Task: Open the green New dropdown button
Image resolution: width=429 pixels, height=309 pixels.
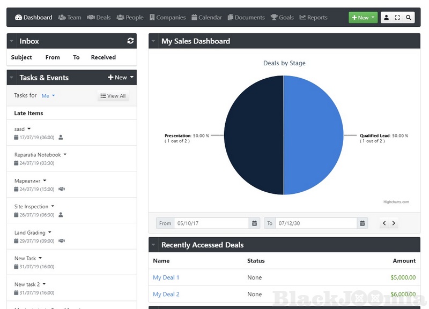Action: [363, 18]
